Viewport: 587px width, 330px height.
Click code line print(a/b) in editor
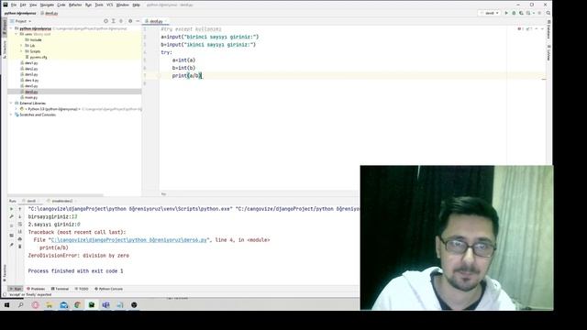pos(187,75)
